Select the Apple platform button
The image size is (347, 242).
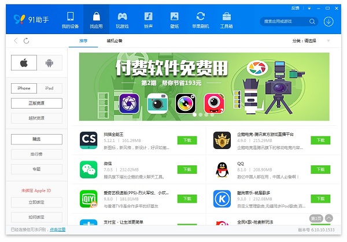(24, 63)
